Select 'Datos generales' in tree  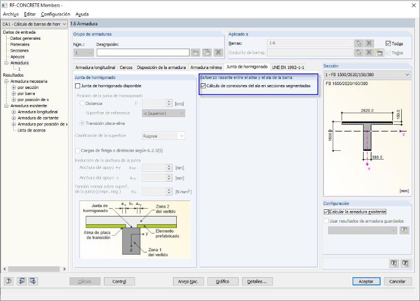pyautogui.click(x=25, y=38)
